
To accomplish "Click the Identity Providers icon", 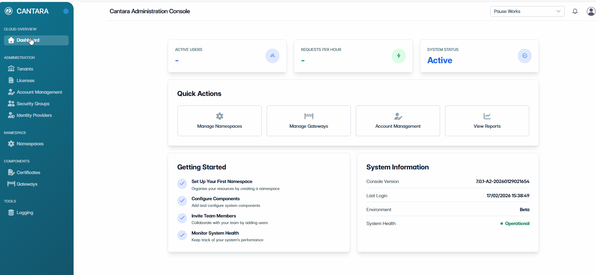I will pyautogui.click(x=11, y=115).
